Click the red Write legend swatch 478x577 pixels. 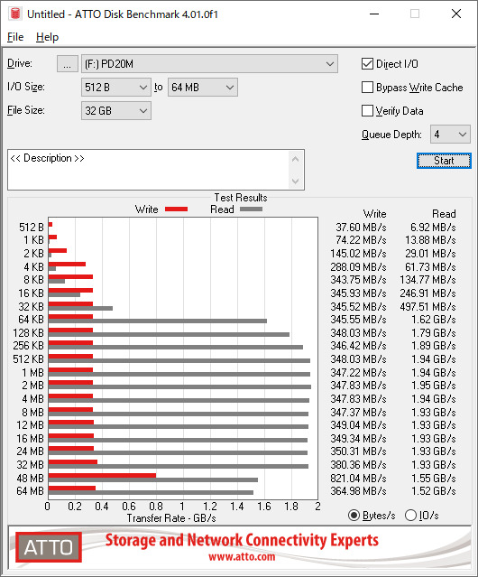177,209
